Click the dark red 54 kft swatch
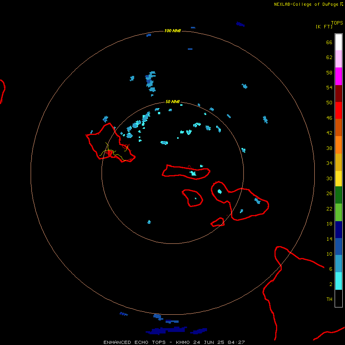The width and height of the screenshot is (345, 345). 338,94
